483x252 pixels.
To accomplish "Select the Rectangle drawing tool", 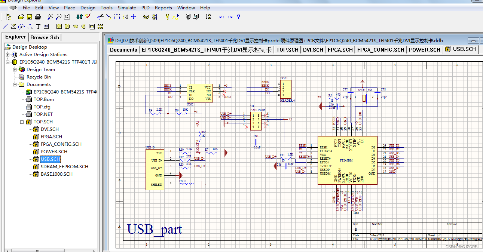I will coord(59,26).
